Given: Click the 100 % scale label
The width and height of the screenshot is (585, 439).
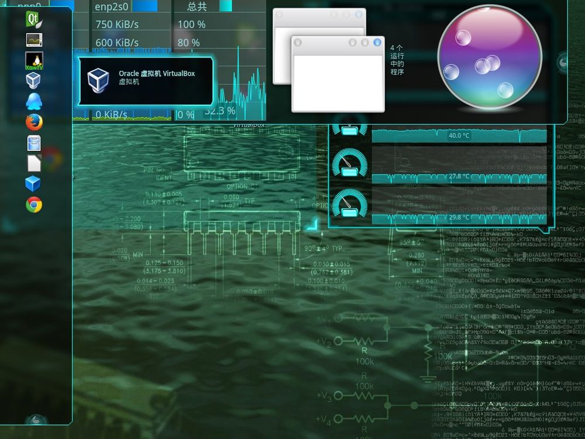Looking at the screenshot, I should pos(191,25).
